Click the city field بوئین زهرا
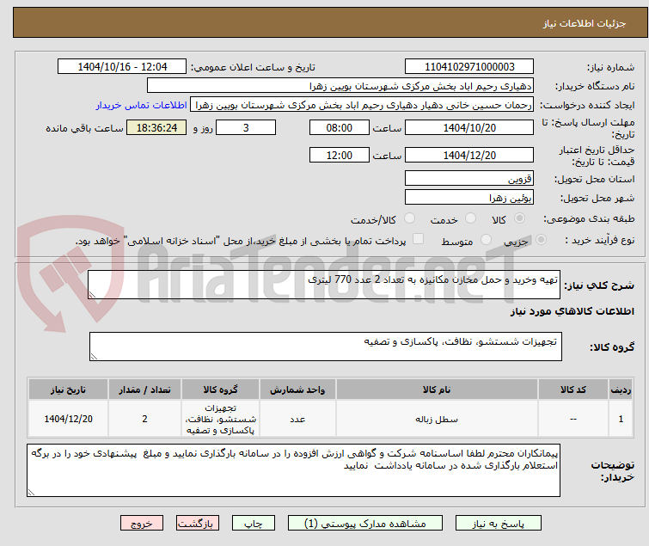This screenshot has height=546, width=649. pos(469,198)
